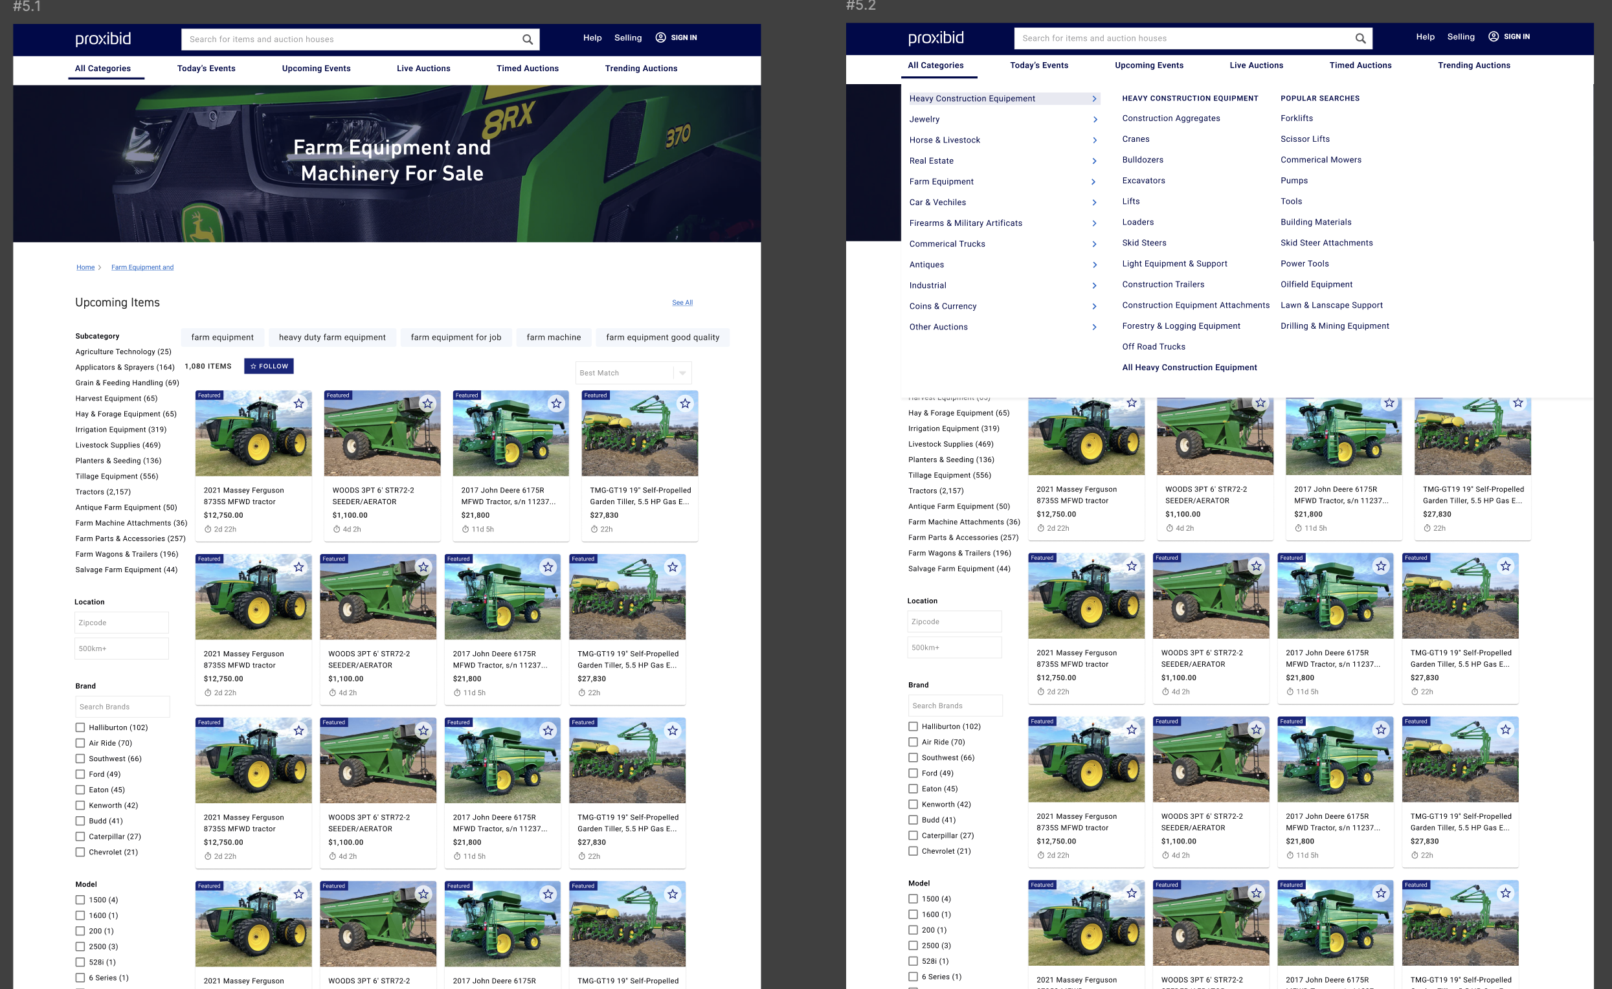Expand the Car & Vechiles category chevron
The height and width of the screenshot is (989, 1612).
click(x=1095, y=203)
